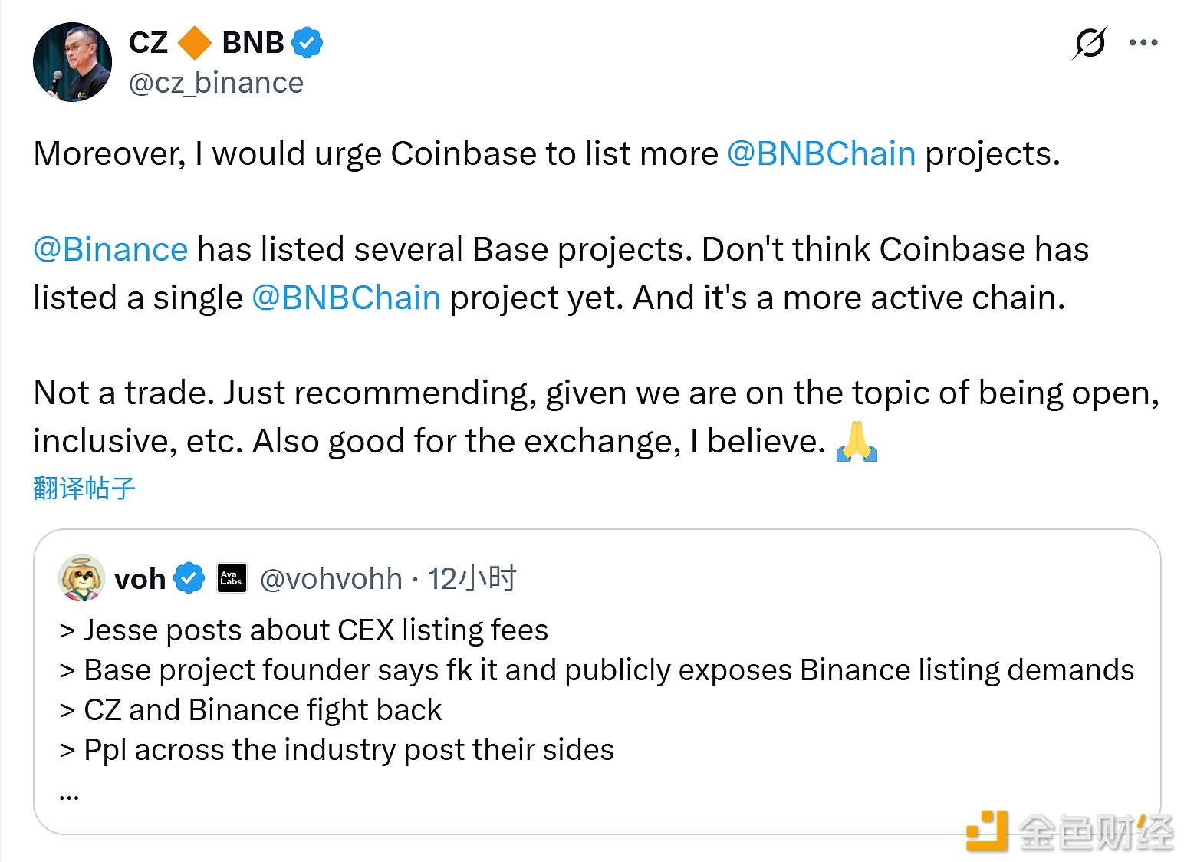Open quoted post at 'Jesse posts about CEX'

(x=315, y=630)
